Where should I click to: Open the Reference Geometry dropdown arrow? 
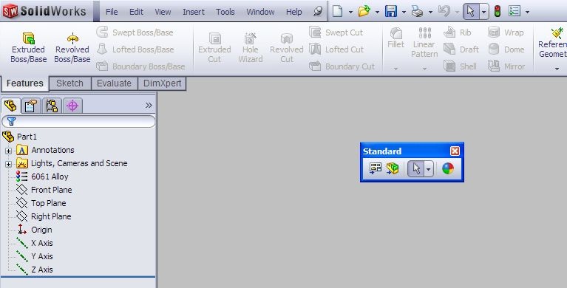point(557,69)
